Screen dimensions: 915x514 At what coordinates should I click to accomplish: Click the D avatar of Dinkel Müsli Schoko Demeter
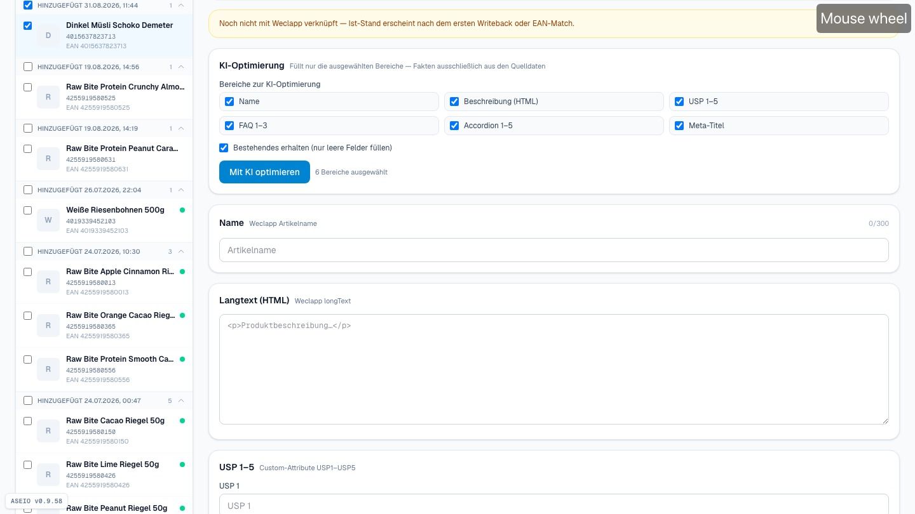(x=48, y=36)
